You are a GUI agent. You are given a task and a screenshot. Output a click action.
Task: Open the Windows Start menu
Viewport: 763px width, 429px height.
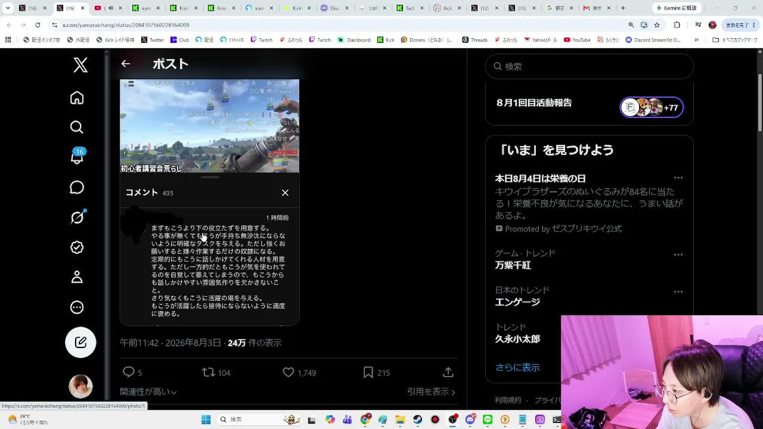[206, 419]
